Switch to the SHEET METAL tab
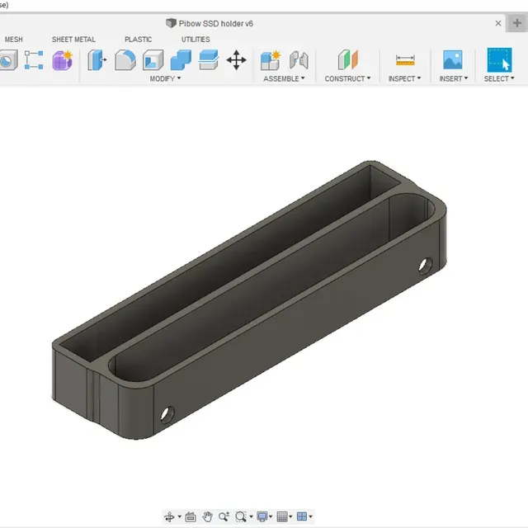528x528 pixels. coord(73,40)
